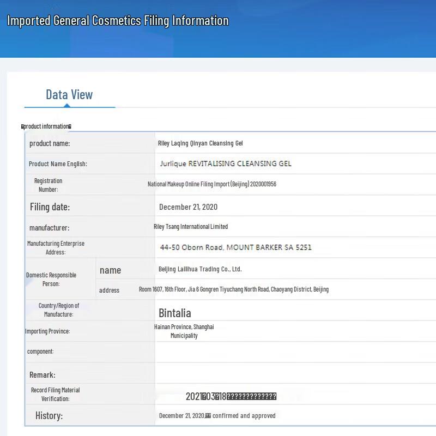Click the empty component value cell

(294, 352)
